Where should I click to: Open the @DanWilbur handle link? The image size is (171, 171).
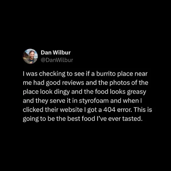tap(57, 60)
